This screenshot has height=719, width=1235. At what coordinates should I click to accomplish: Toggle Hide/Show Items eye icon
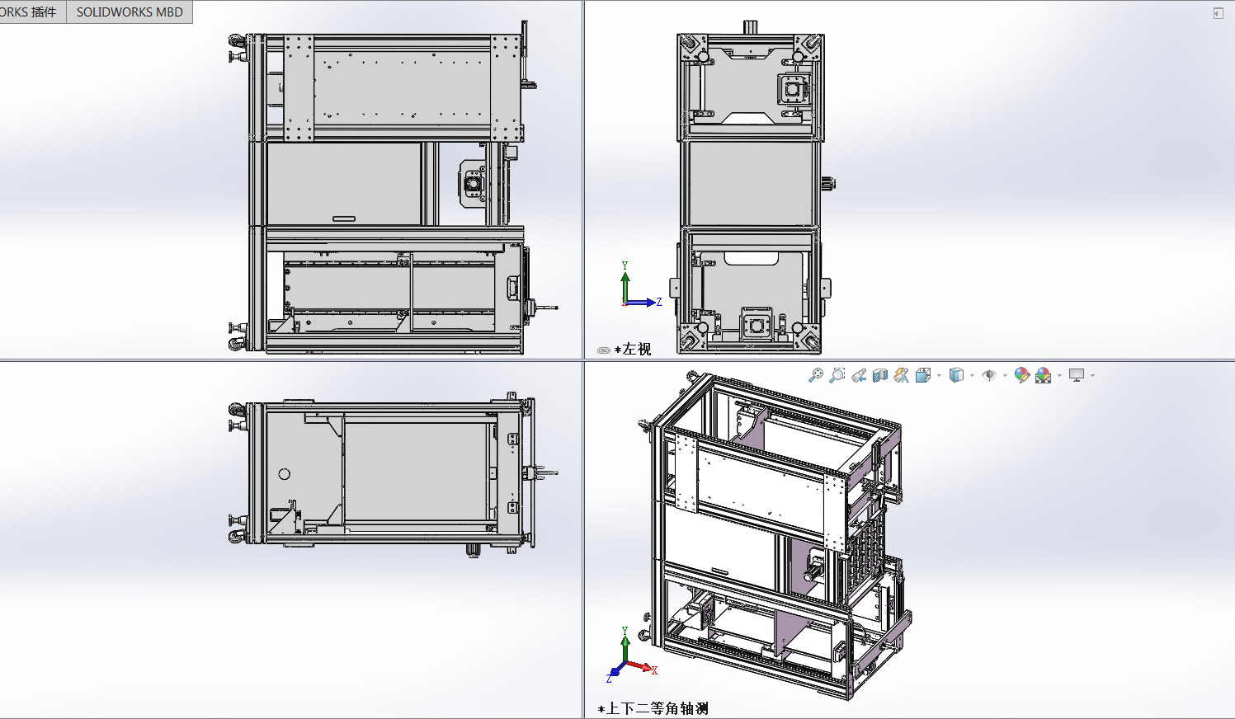coord(989,375)
